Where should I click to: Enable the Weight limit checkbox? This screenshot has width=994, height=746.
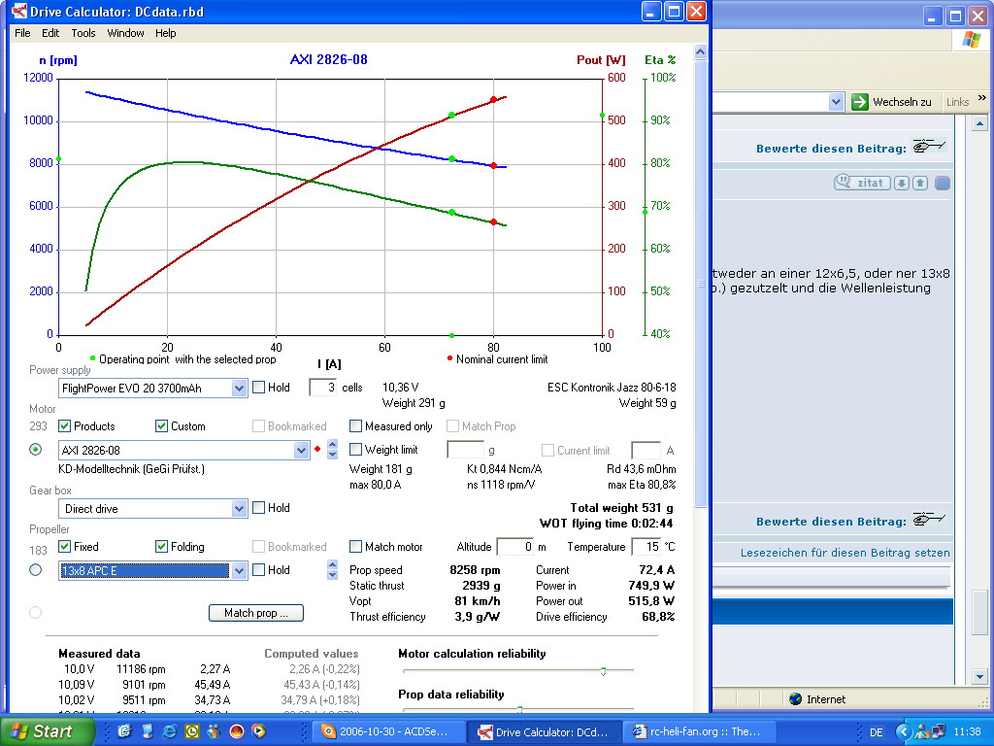pyautogui.click(x=355, y=449)
